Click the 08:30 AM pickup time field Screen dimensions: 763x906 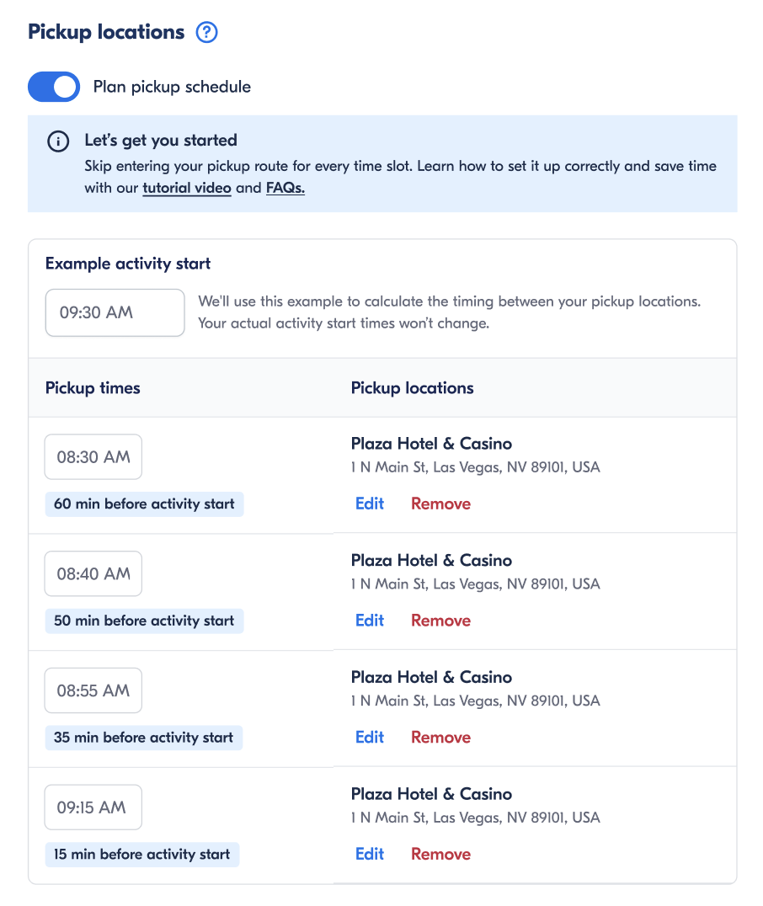[93, 457]
